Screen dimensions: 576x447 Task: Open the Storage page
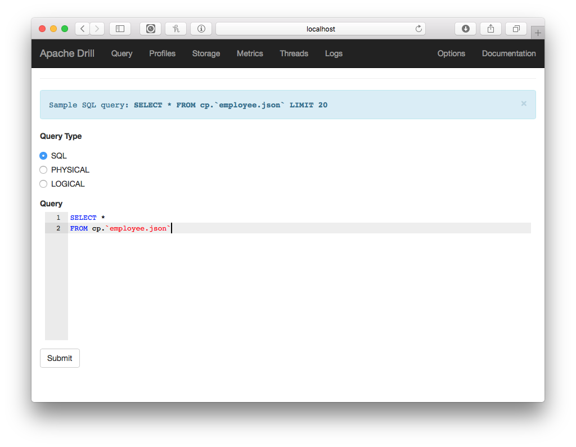click(x=206, y=53)
